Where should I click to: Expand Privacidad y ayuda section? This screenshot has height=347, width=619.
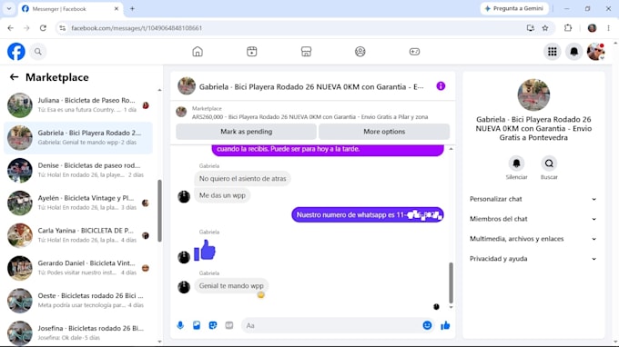tap(533, 259)
